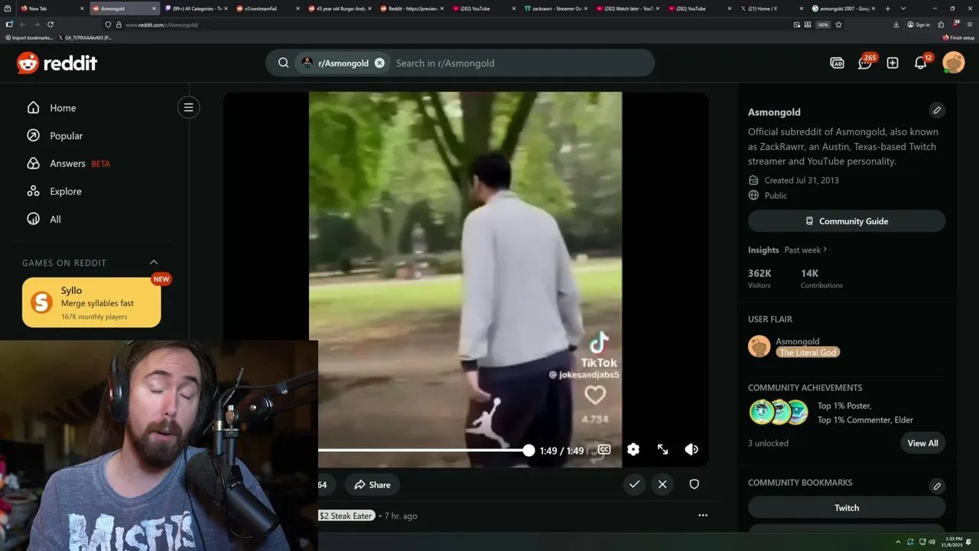Bookmark this page with the star icon
This screenshot has height=551, width=979.
click(x=838, y=24)
